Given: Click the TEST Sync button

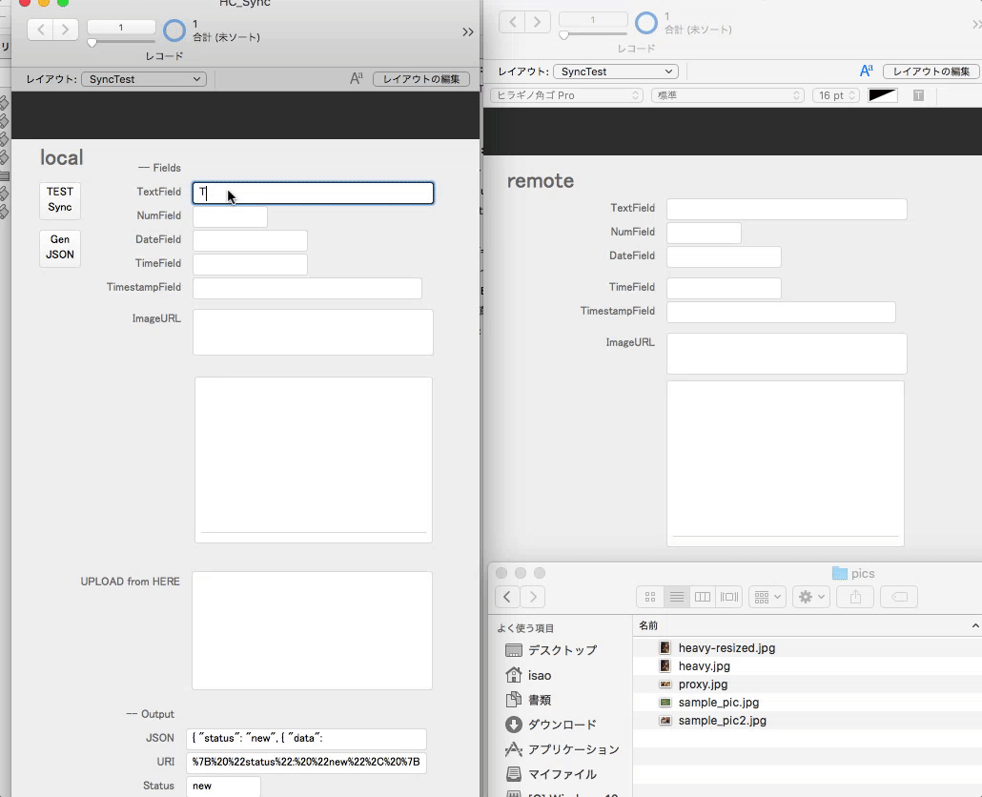Looking at the screenshot, I should [60, 199].
